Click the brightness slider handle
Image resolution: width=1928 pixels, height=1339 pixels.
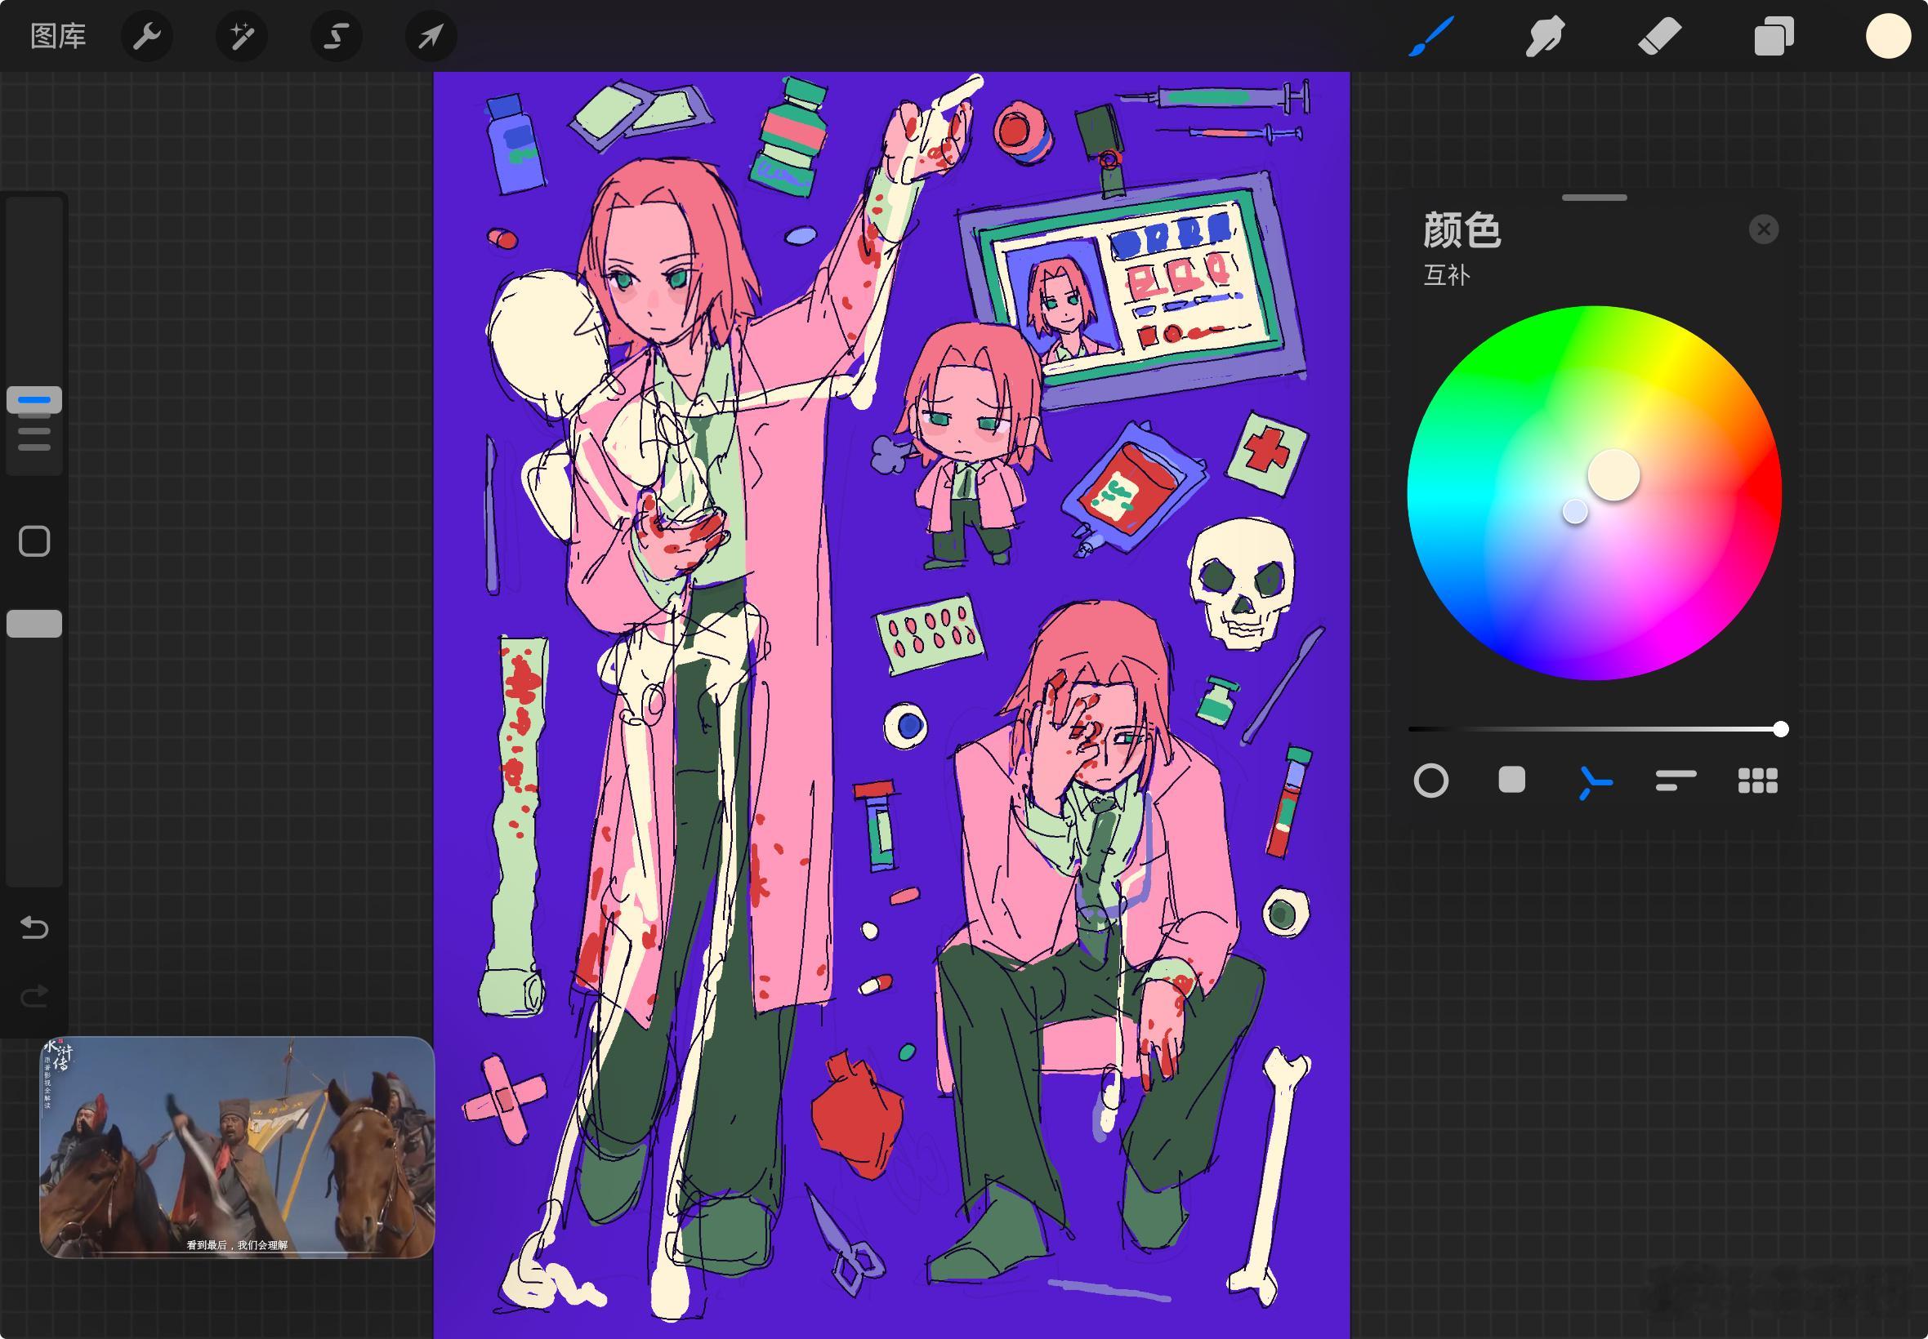(x=1780, y=729)
